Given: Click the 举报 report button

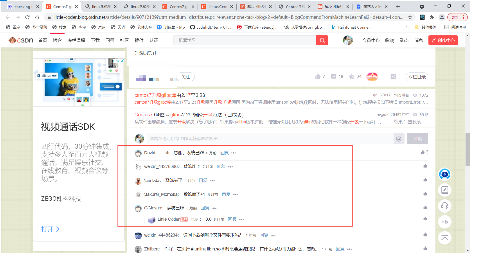Looking at the screenshot, I should (445, 222).
